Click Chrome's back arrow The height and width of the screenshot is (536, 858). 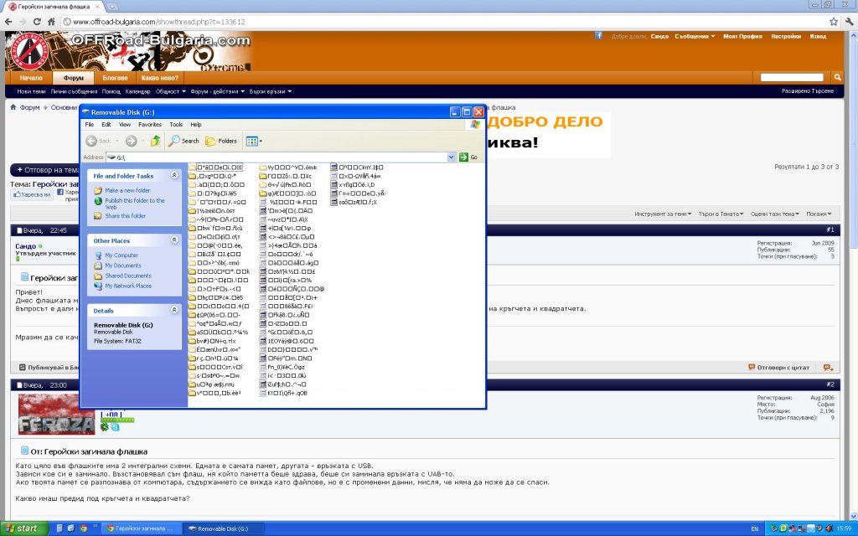tap(8, 22)
